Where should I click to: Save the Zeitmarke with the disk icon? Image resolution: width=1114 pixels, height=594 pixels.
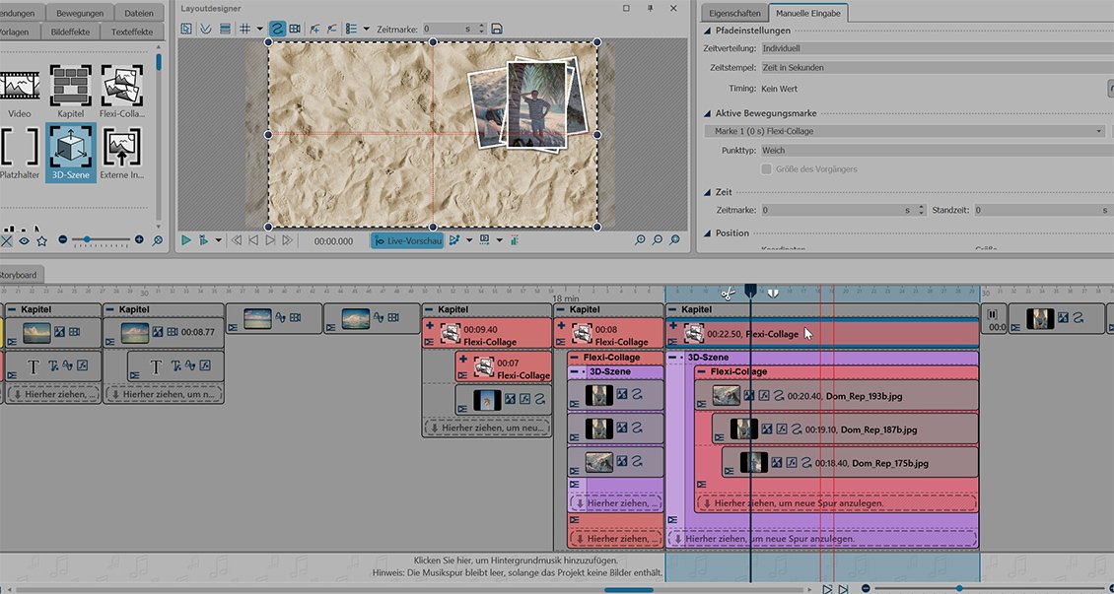[497, 29]
